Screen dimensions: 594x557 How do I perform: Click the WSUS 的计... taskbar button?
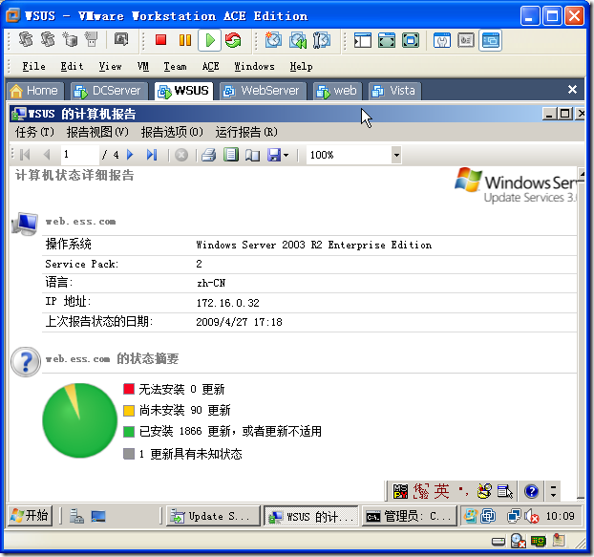[x=311, y=516]
